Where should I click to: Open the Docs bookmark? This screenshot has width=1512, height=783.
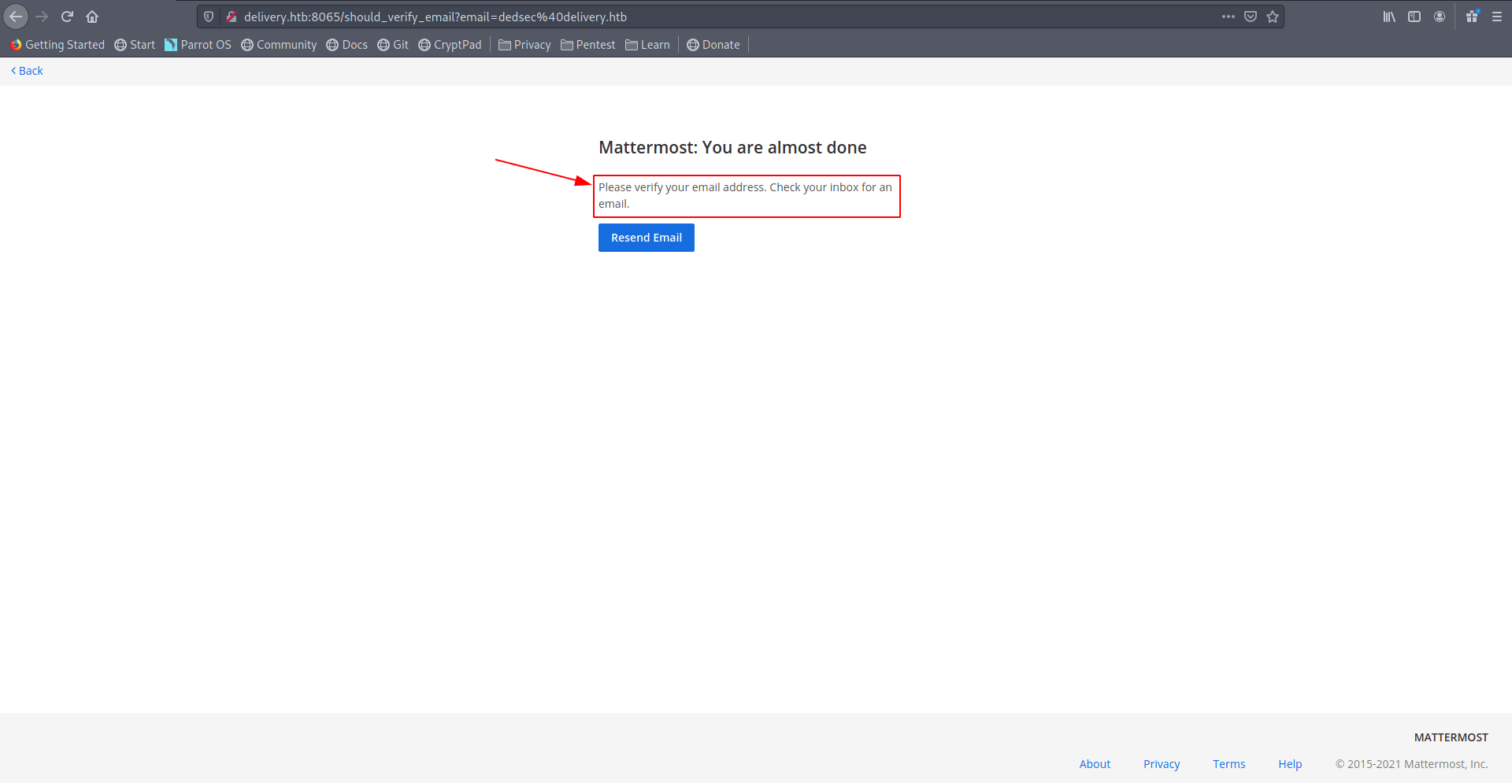347,45
